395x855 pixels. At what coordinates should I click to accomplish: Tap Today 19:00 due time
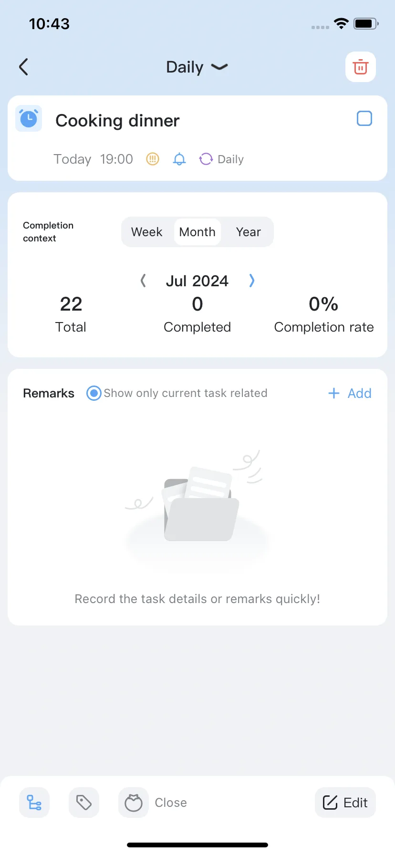pyautogui.click(x=93, y=159)
